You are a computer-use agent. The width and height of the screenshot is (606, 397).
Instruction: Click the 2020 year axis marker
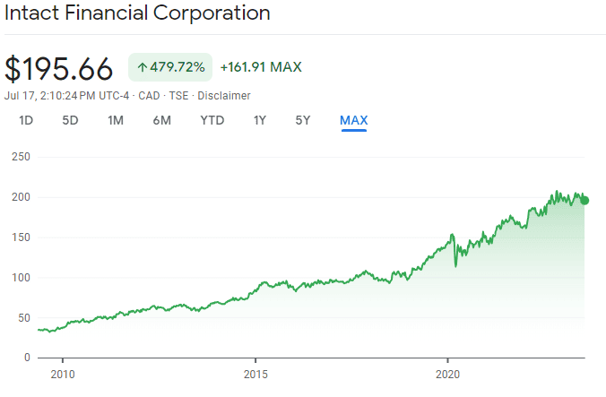(x=448, y=372)
